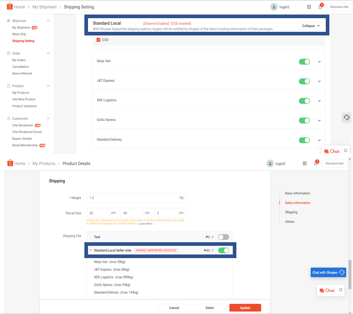Open Mass Ship in sidebar

click(x=19, y=34)
